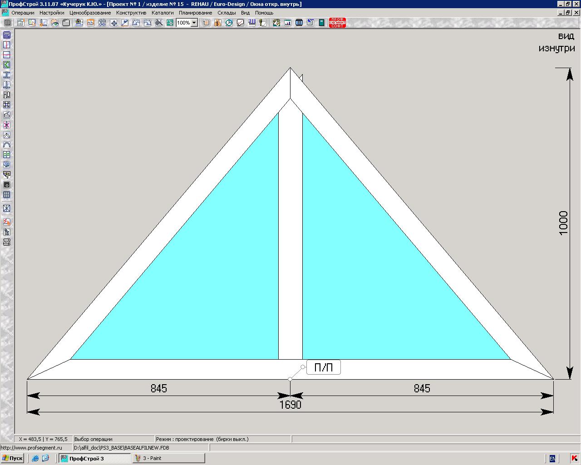Click the green sash opening icon

7,65
